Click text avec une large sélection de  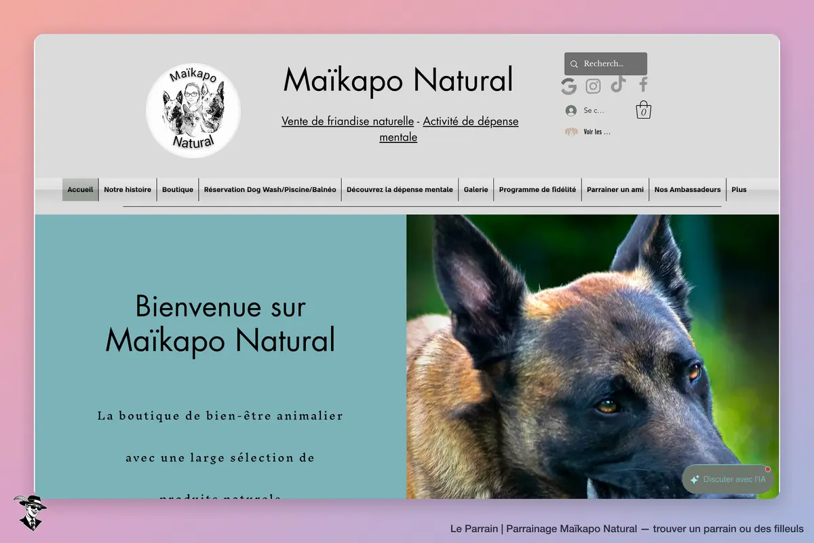click(x=220, y=457)
